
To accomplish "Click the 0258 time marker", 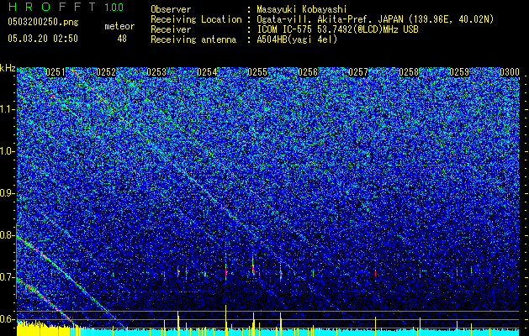I will pyautogui.click(x=409, y=72).
